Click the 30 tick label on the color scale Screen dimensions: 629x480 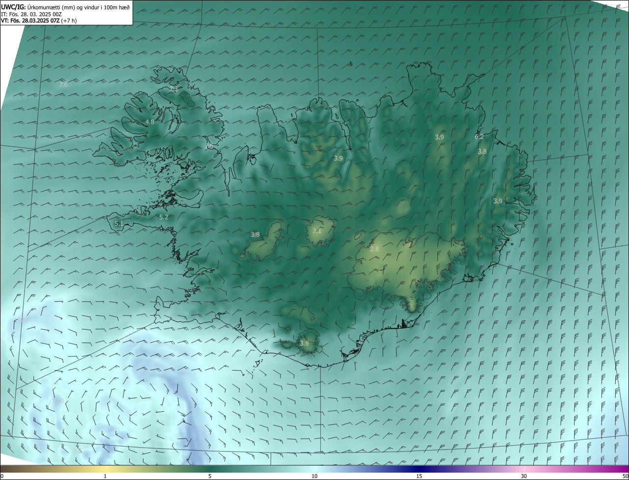(524, 476)
